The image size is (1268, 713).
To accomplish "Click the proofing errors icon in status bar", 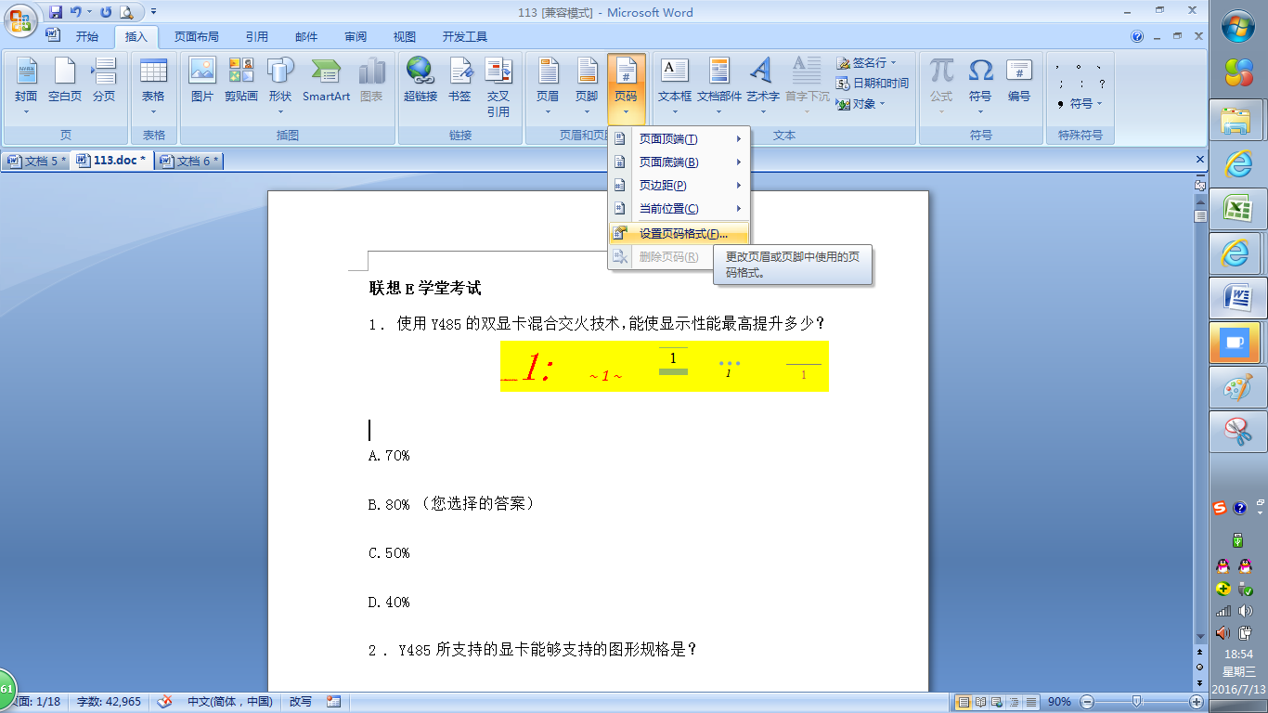I will [164, 702].
